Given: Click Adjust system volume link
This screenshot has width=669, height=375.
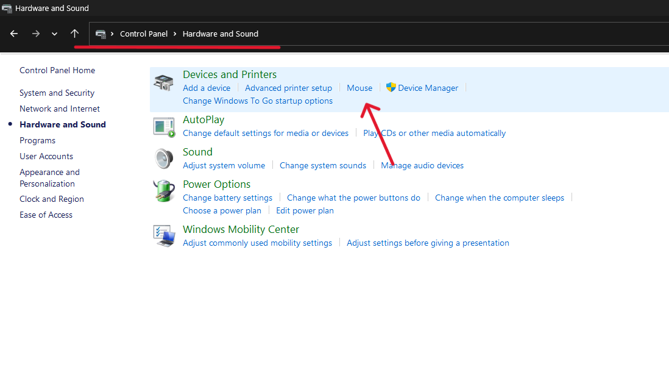Looking at the screenshot, I should 224,165.
